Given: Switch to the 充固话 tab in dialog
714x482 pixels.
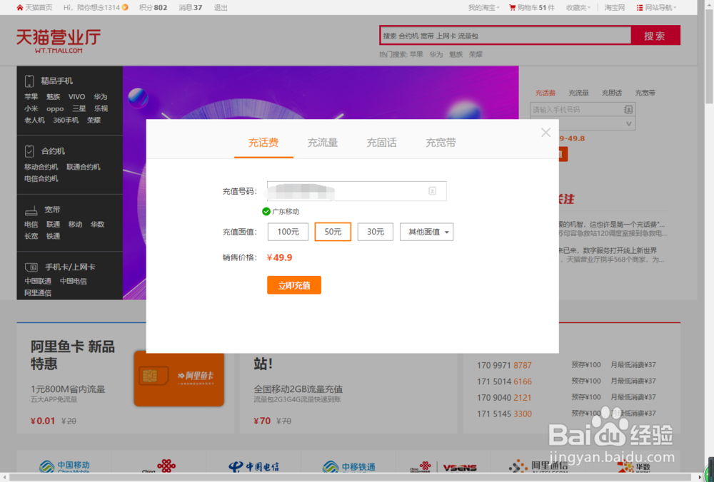Looking at the screenshot, I should pyautogui.click(x=381, y=143).
